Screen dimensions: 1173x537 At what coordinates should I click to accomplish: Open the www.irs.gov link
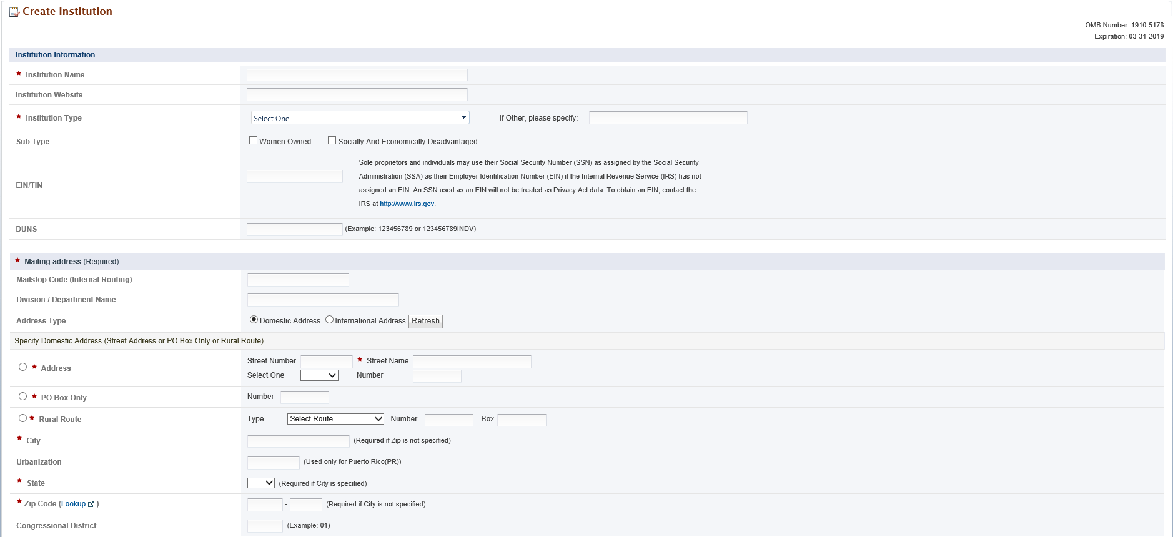(407, 204)
